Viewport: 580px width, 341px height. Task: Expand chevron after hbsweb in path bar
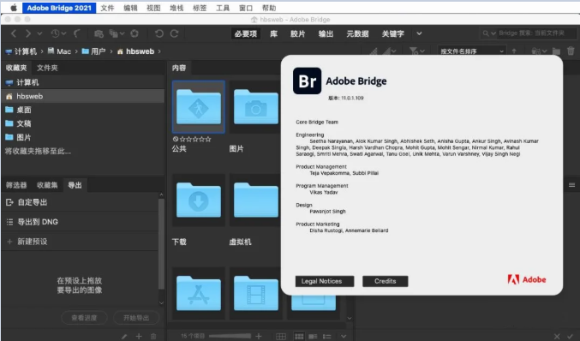tap(159, 51)
